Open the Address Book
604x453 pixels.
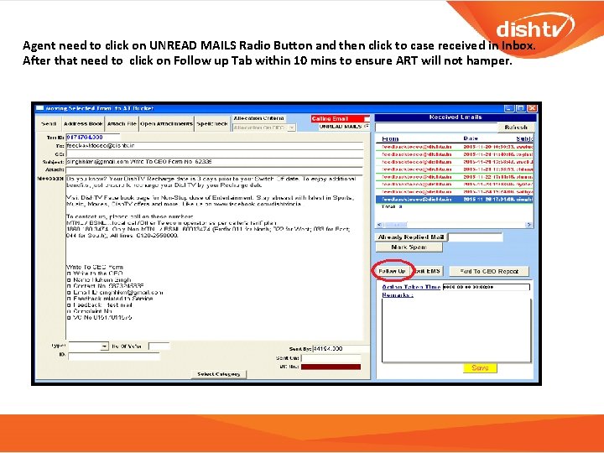[x=83, y=123]
